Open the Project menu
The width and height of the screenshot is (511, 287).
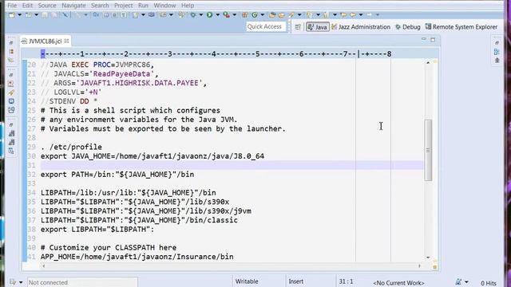pos(123,6)
